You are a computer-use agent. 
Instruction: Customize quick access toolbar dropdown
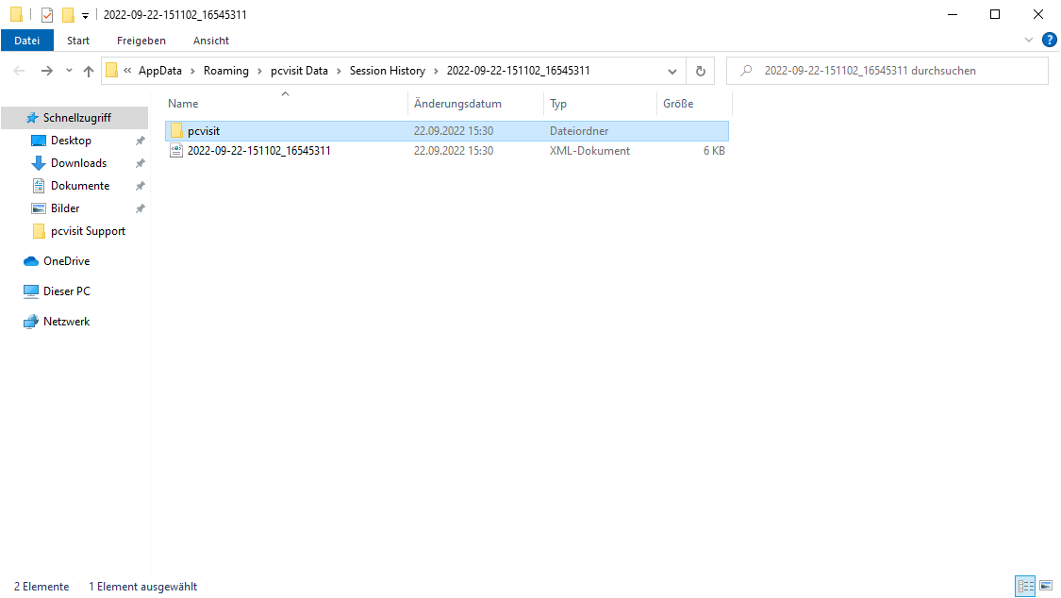point(85,16)
